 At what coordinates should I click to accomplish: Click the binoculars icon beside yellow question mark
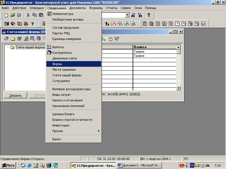[140, 15]
